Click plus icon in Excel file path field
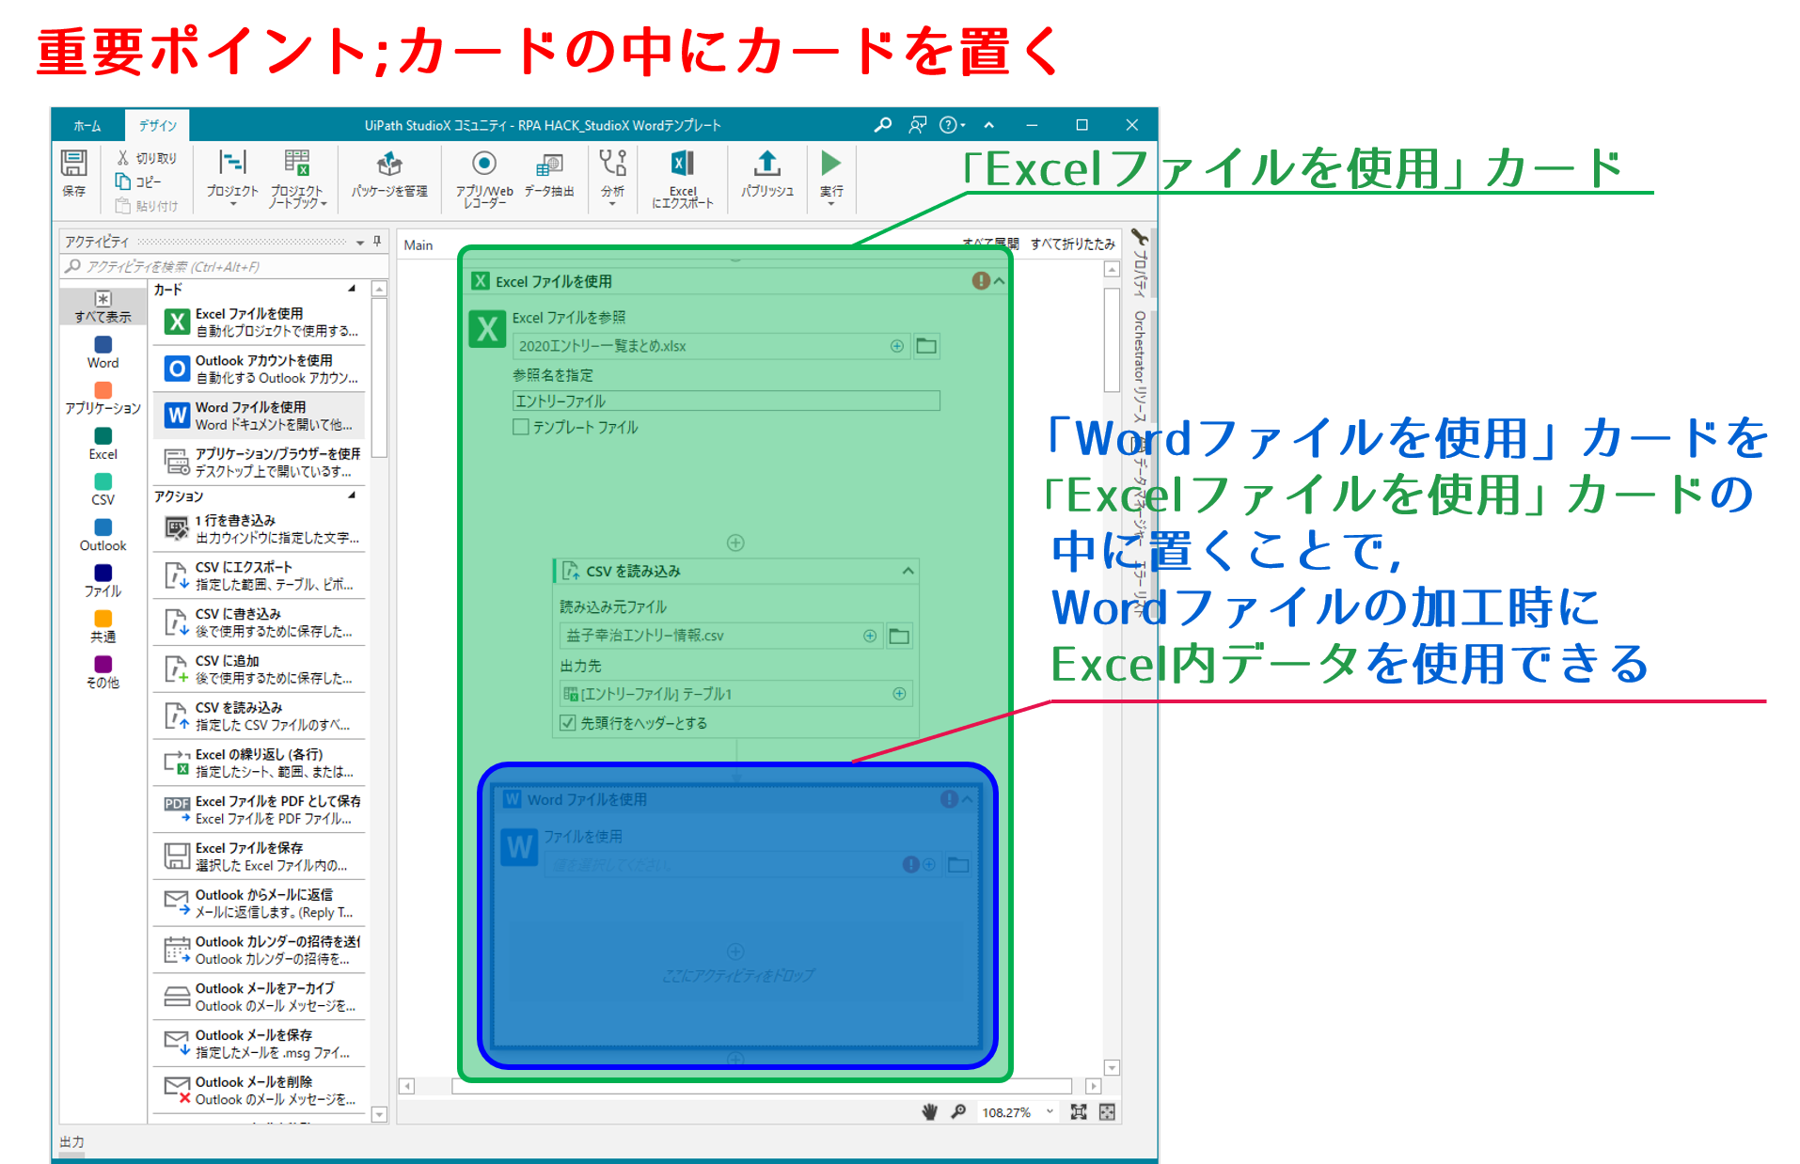The width and height of the screenshot is (1800, 1164). coord(897,346)
